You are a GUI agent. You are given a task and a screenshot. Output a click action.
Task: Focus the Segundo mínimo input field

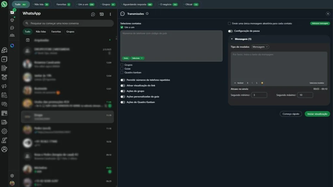(259, 95)
